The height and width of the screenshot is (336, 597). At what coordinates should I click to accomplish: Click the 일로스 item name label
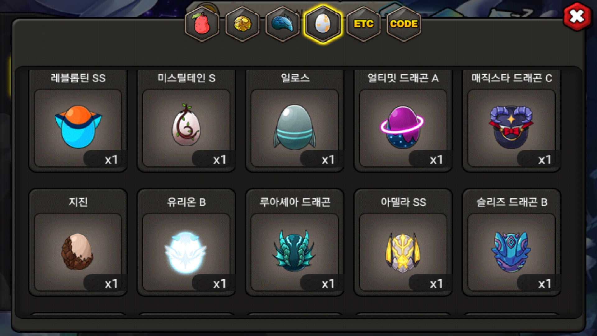(295, 78)
